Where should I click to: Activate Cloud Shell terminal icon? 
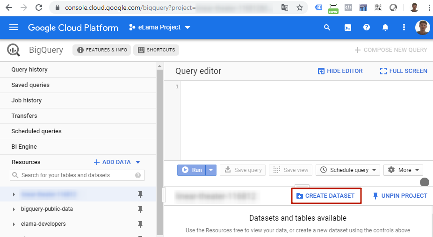[348, 27]
